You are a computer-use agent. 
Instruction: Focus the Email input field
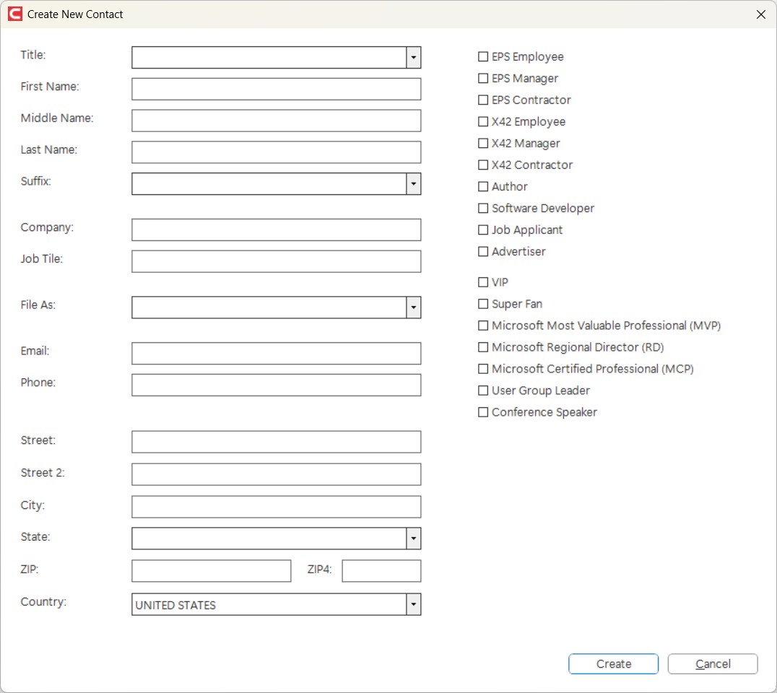pyautogui.click(x=277, y=354)
